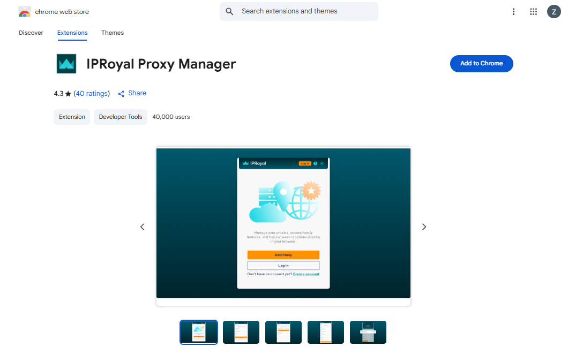Open the Google apps grid

(533, 12)
